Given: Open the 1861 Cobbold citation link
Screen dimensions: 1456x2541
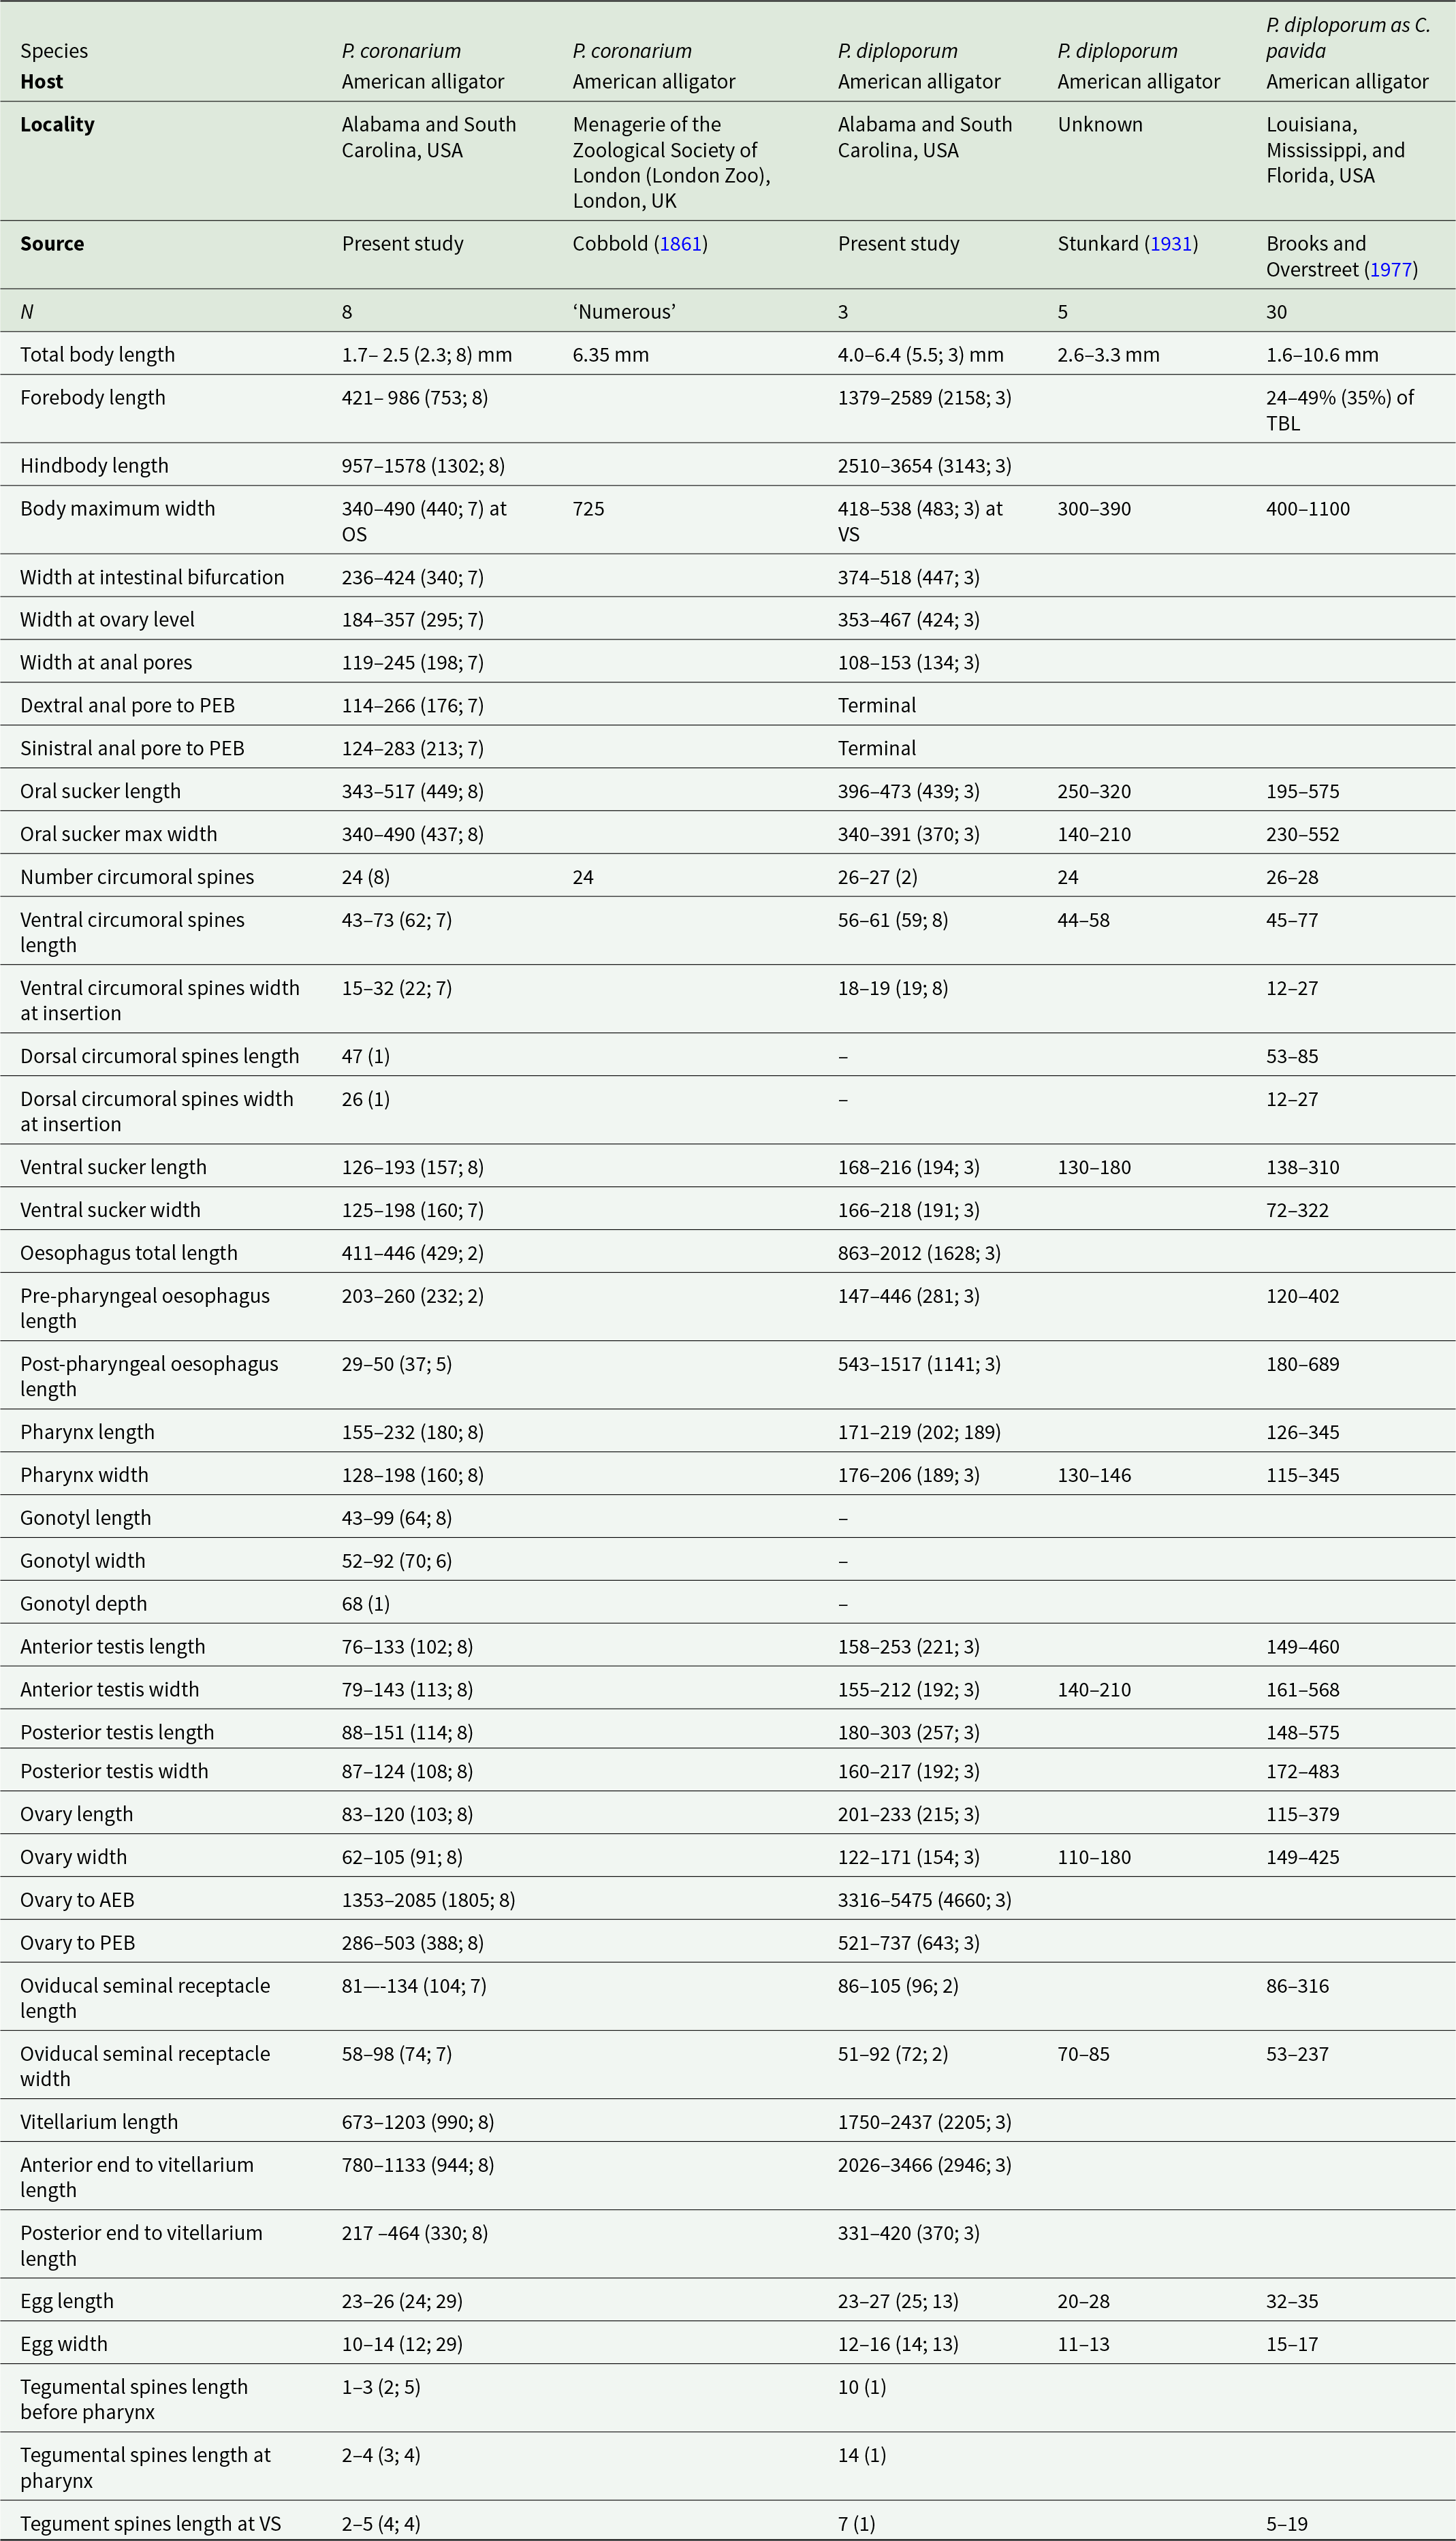Looking at the screenshot, I should click(680, 244).
